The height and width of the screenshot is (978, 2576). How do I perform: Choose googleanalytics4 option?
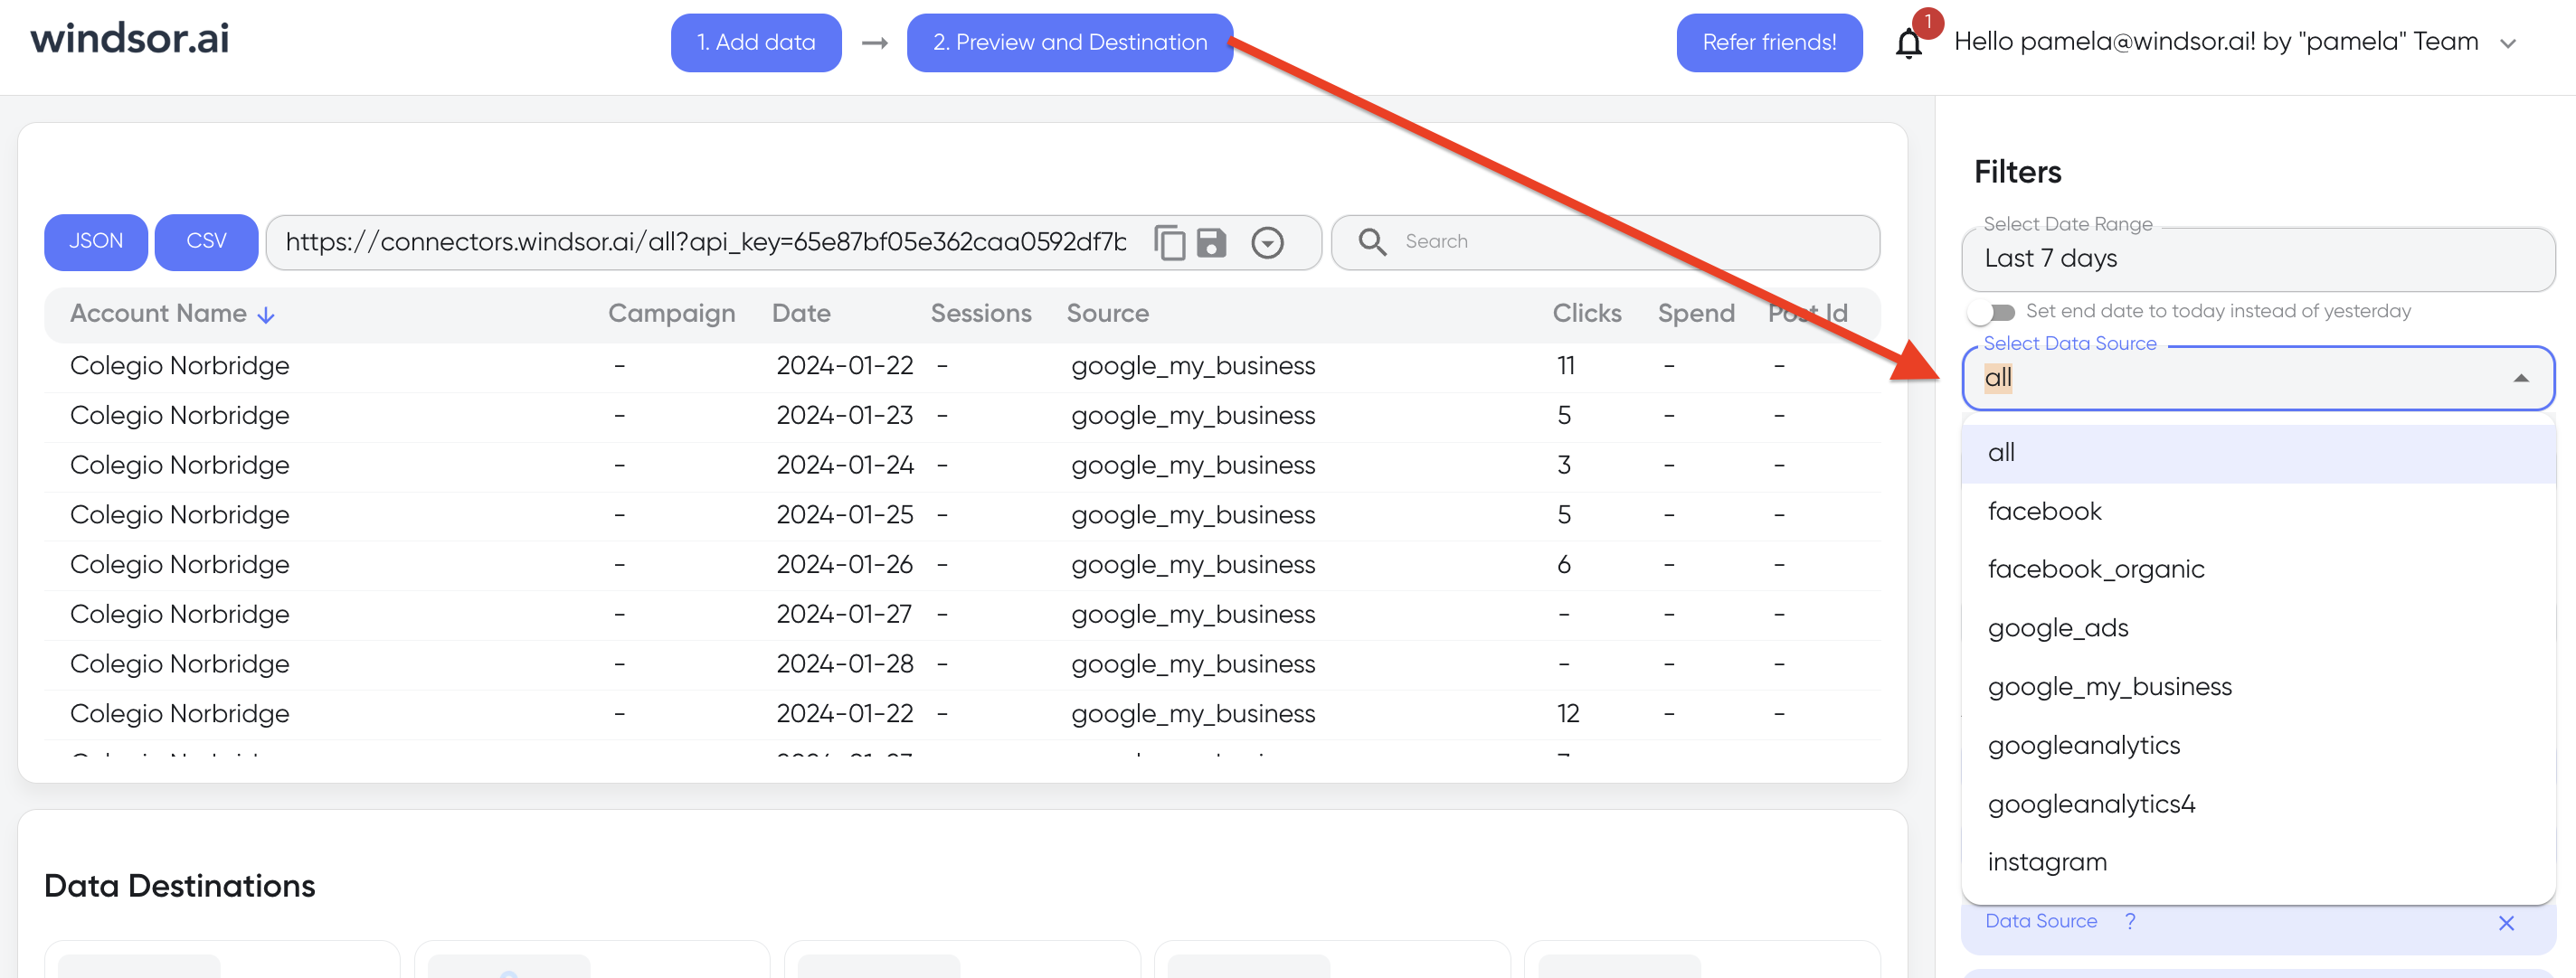click(2258, 805)
